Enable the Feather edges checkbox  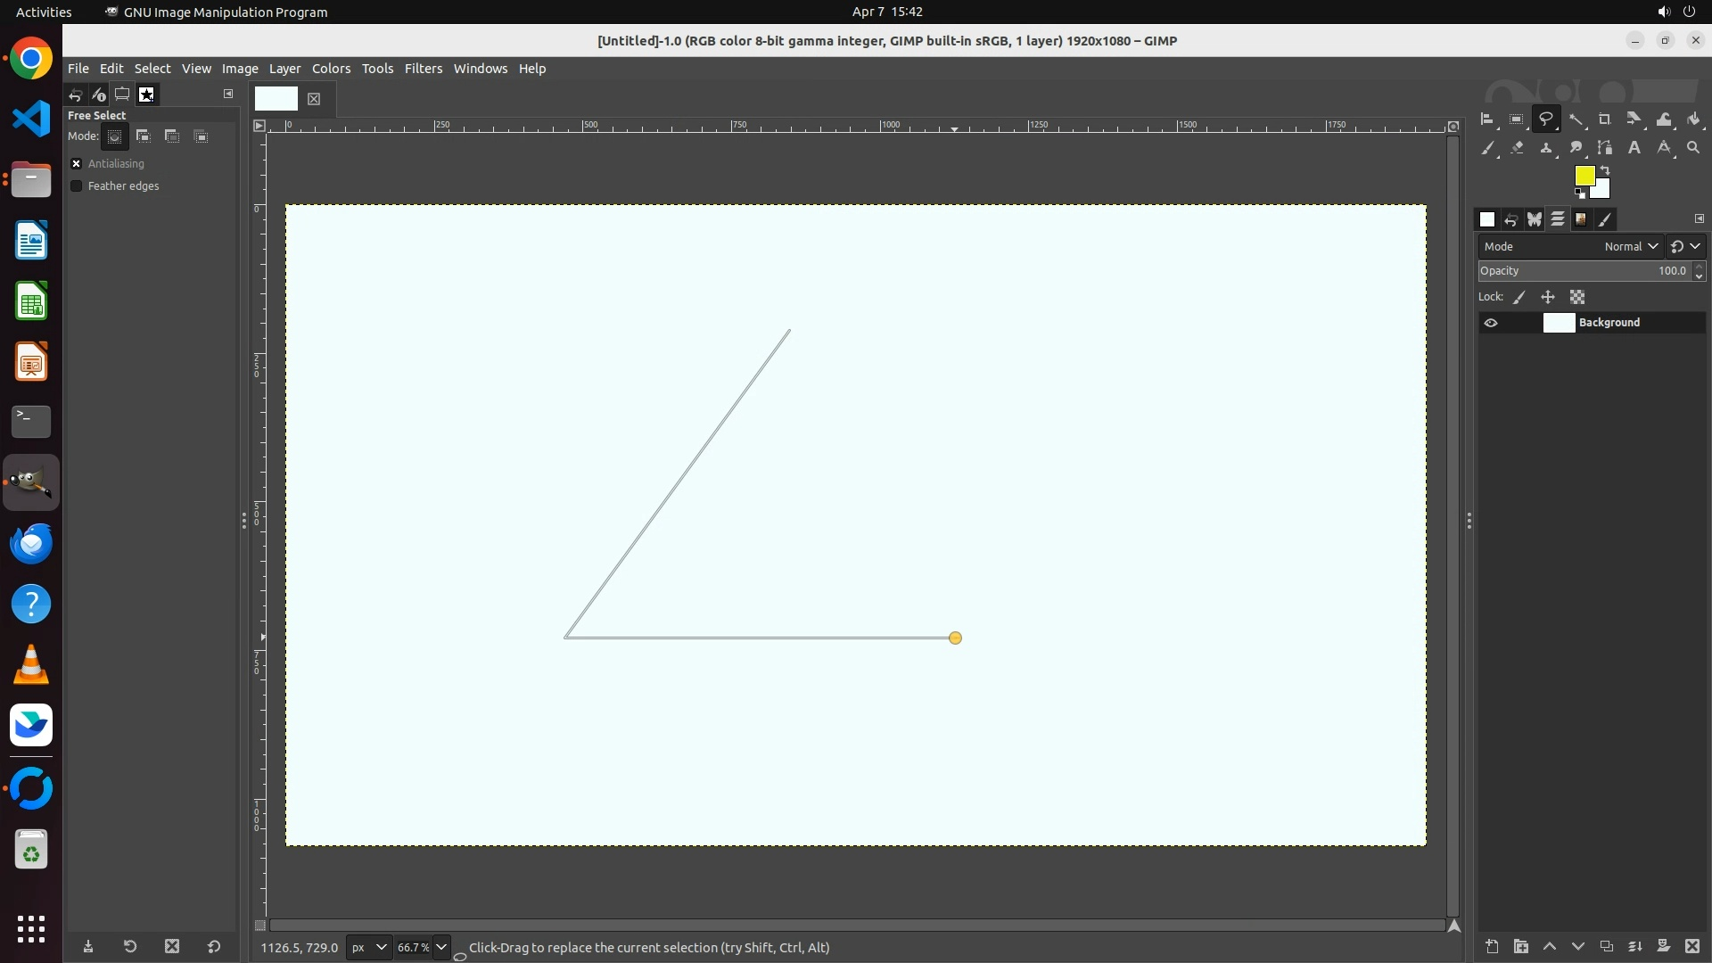[77, 186]
